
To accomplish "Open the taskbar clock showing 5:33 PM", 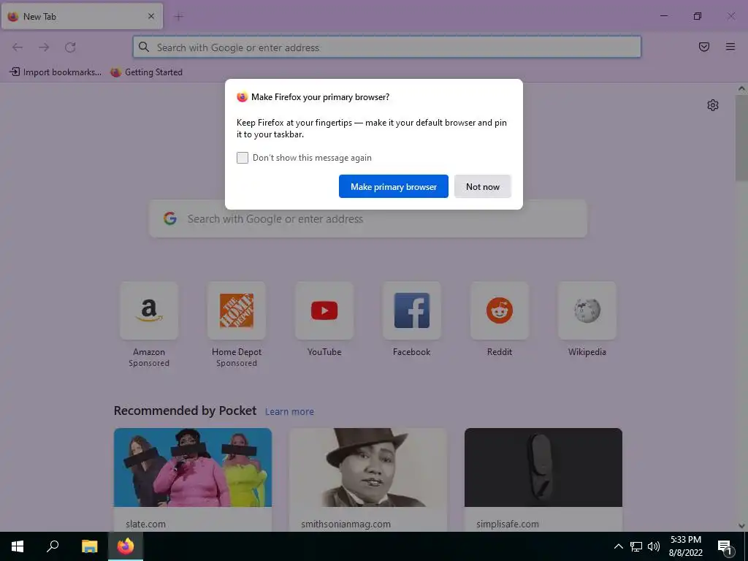I will (685, 546).
